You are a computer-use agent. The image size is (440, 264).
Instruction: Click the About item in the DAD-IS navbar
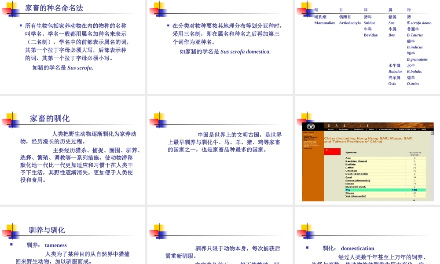pos(330,130)
